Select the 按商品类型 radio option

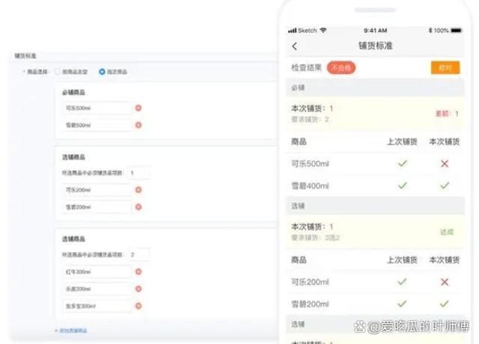point(57,72)
